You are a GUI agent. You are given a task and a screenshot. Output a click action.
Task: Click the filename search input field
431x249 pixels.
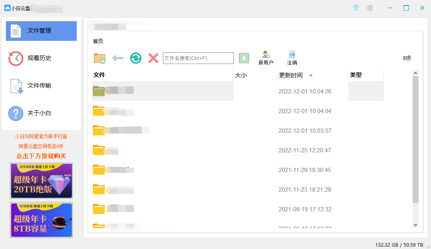tap(198, 58)
